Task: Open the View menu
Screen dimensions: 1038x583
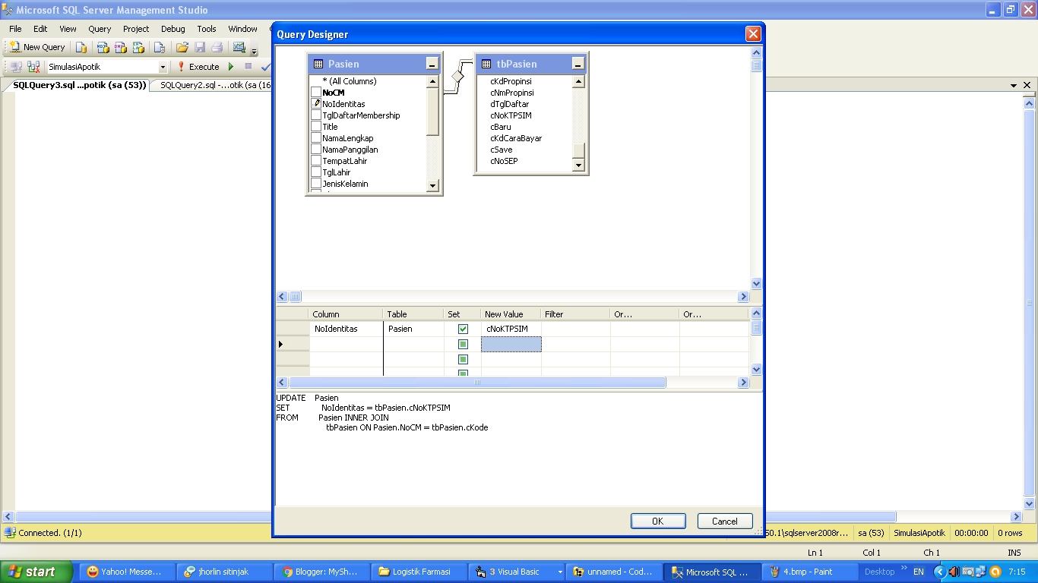Action: coord(68,29)
